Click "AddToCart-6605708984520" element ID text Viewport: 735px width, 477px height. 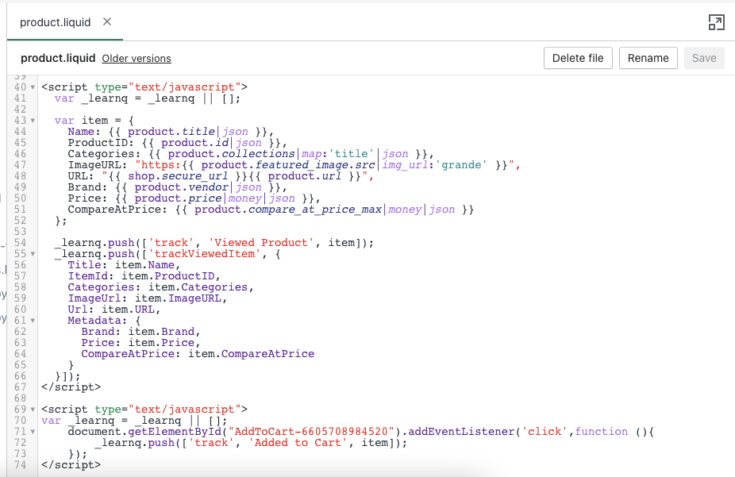(x=311, y=432)
